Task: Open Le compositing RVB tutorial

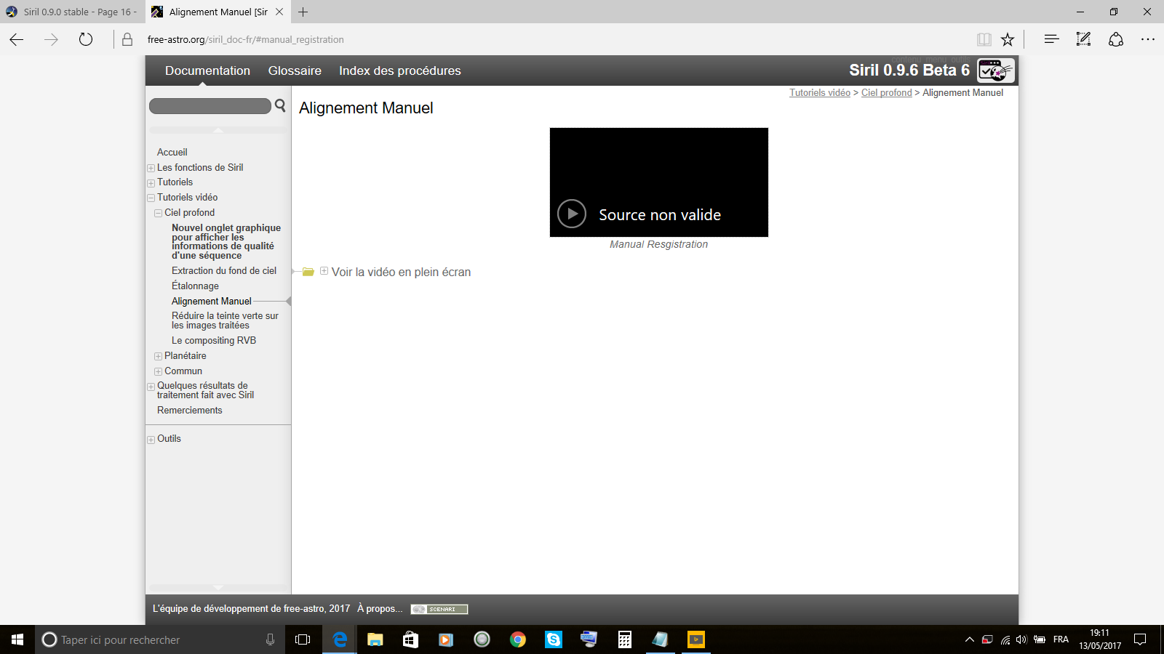Action: click(214, 340)
